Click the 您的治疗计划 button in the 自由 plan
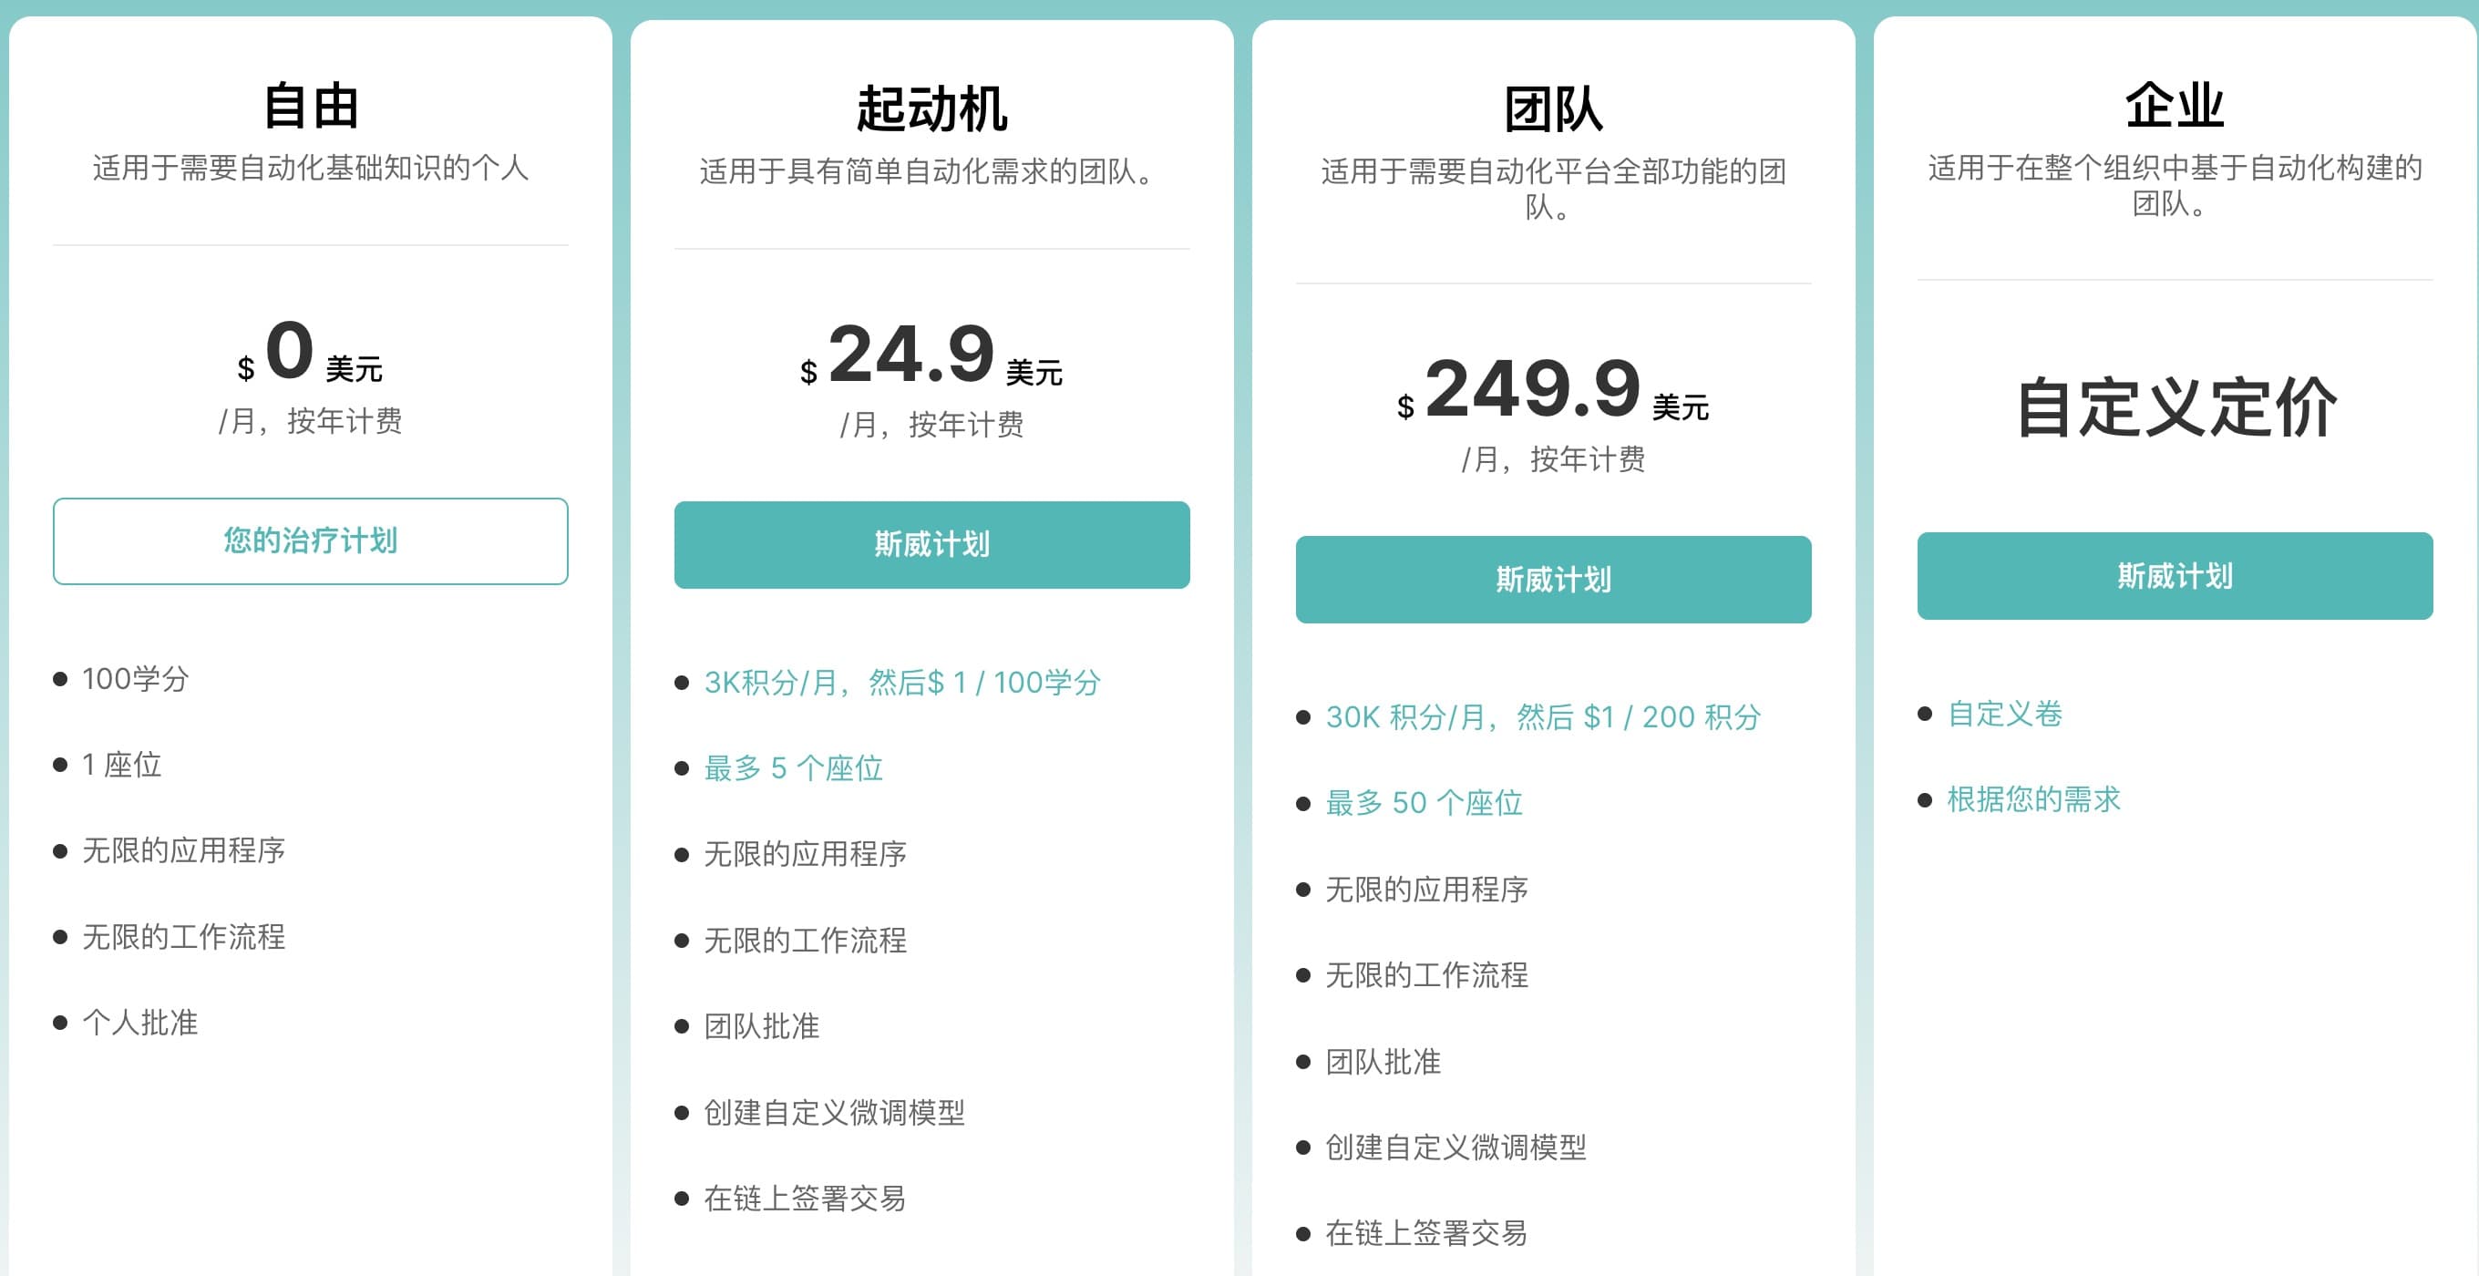The height and width of the screenshot is (1276, 2479). (x=310, y=540)
